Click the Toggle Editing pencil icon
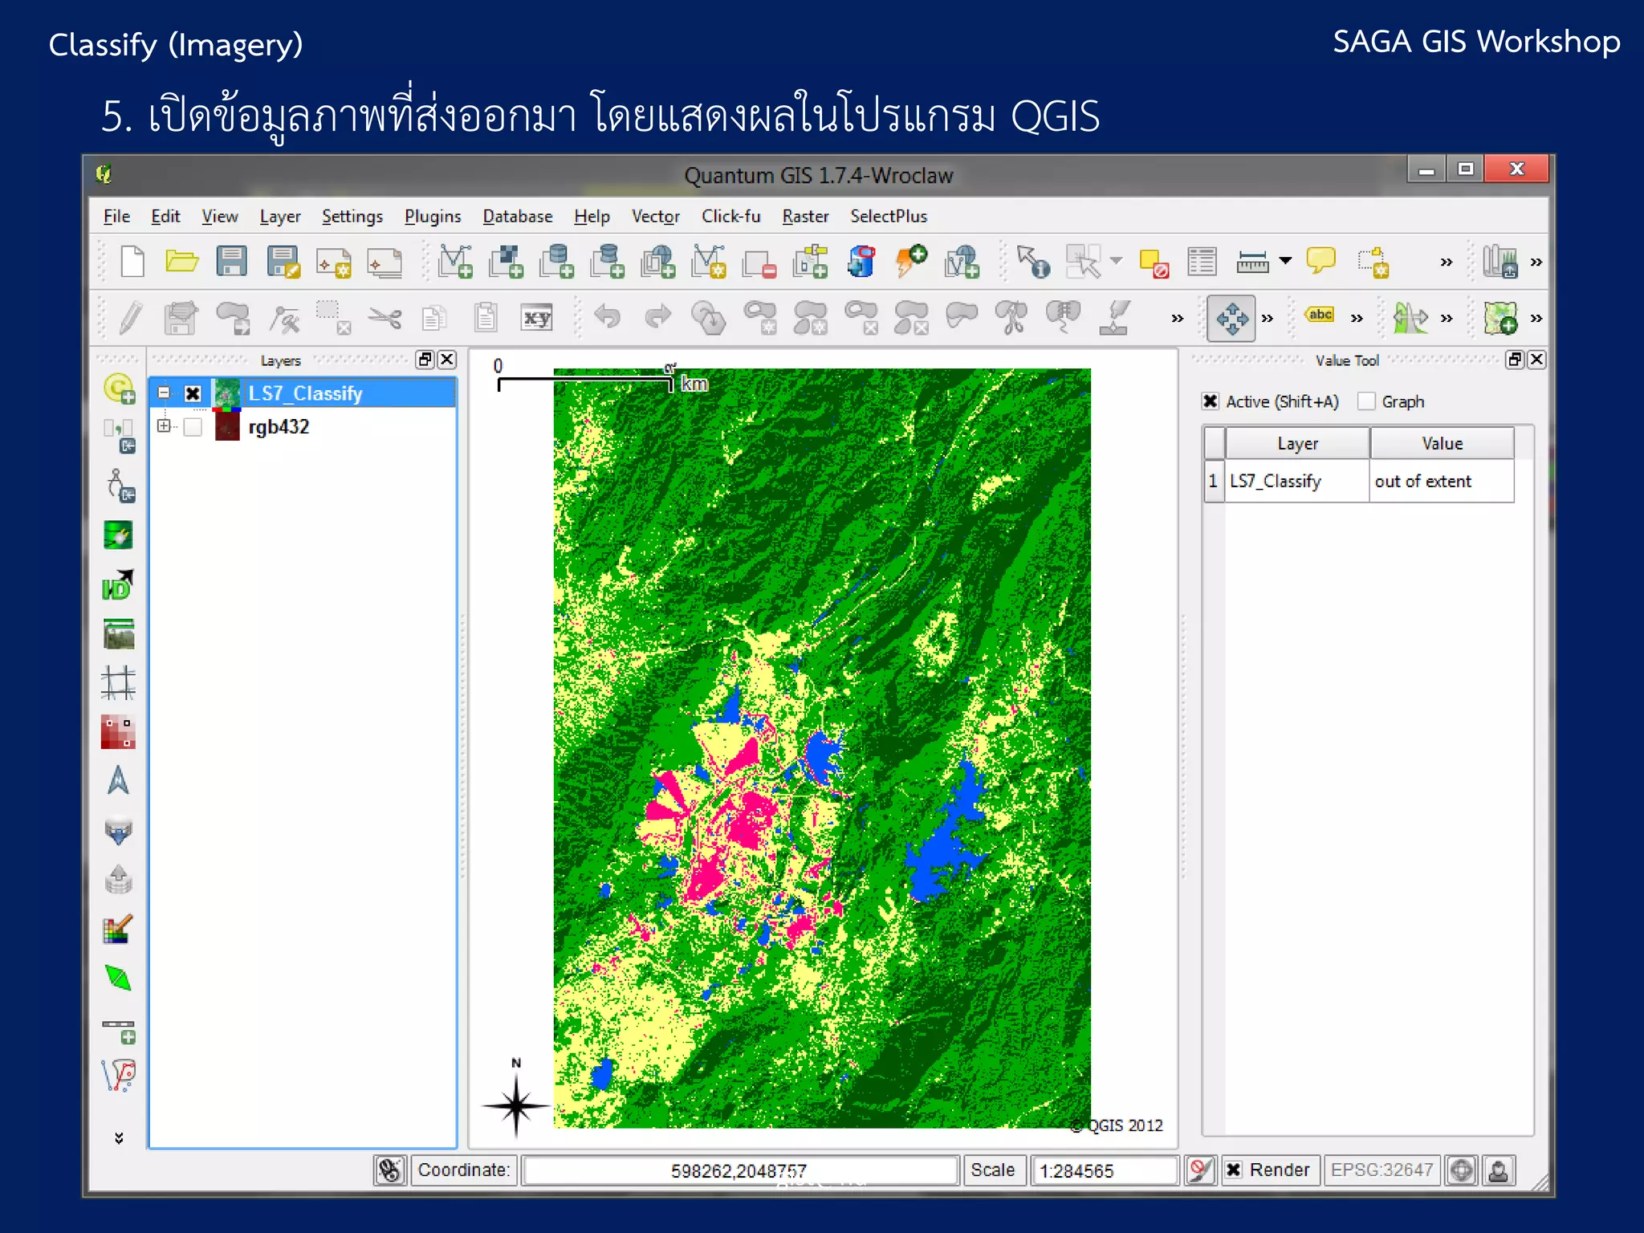This screenshot has height=1233, width=1644. tap(131, 318)
